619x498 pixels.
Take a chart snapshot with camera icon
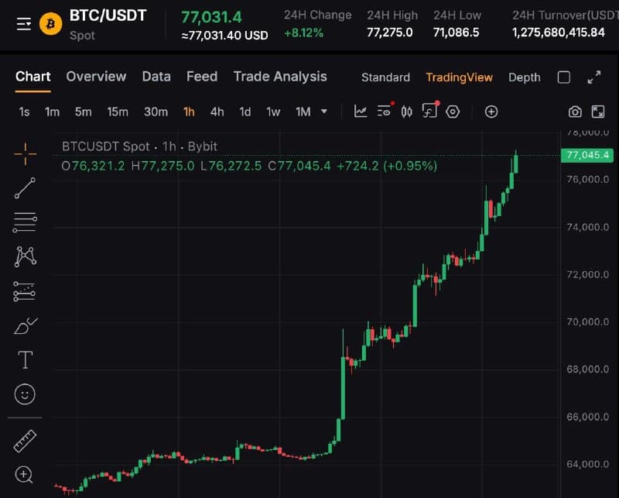point(575,112)
